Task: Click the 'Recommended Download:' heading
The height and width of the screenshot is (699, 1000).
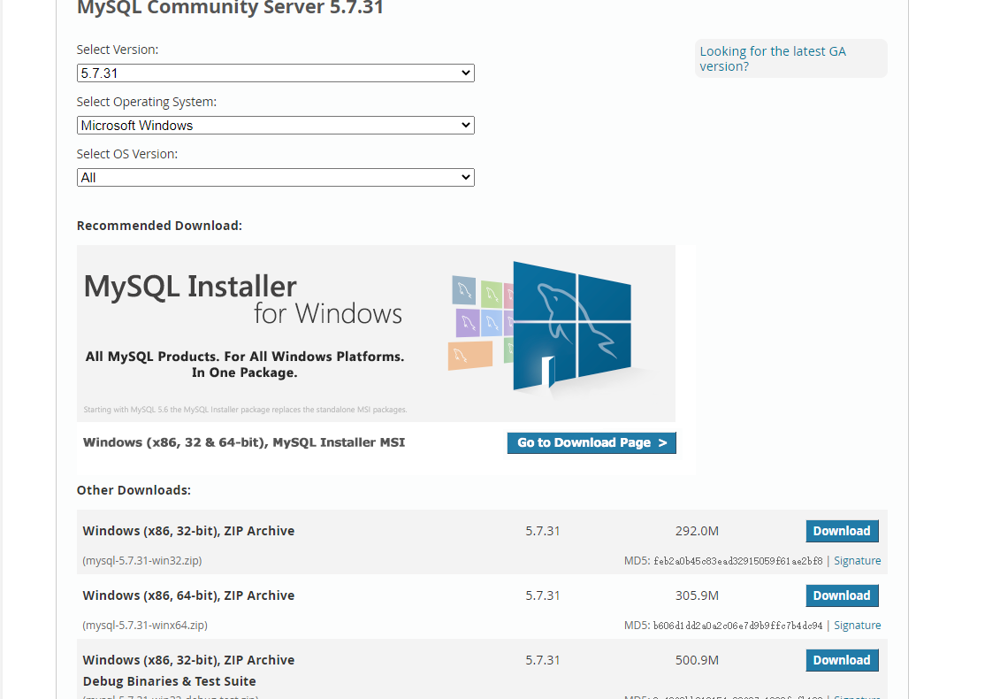Action: pyautogui.click(x=159, y=226)
